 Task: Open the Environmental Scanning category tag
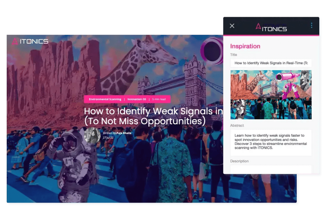point(105,99)
